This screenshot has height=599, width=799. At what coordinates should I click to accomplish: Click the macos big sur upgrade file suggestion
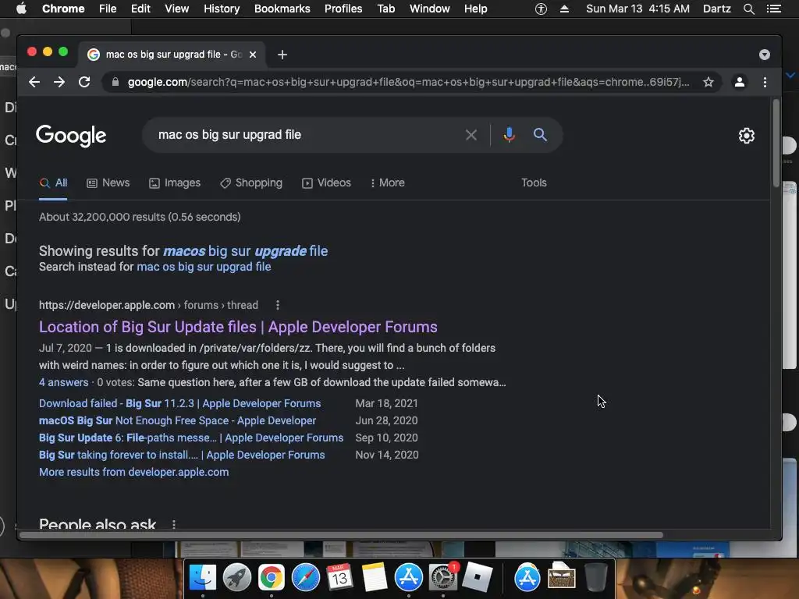(245, 251)
